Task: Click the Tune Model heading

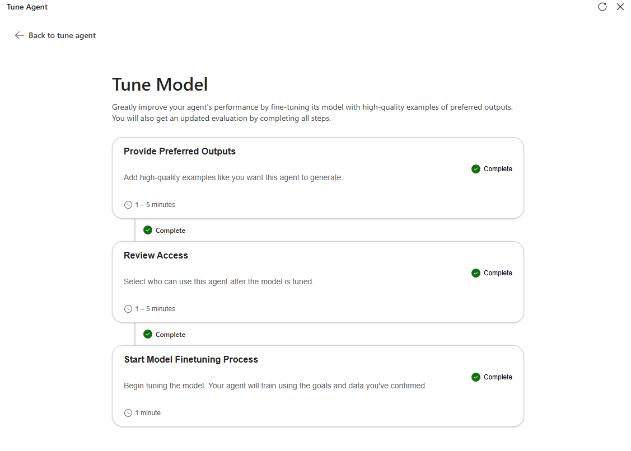Action: tap(160, 84)
